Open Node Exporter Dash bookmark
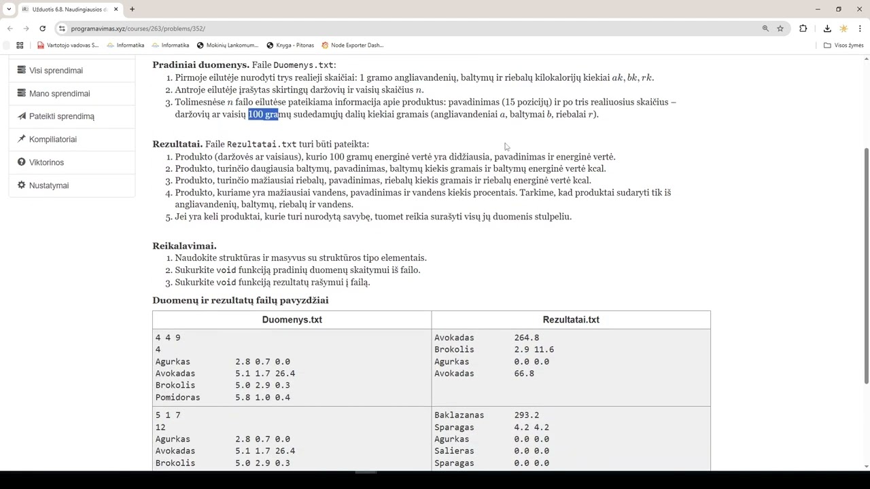The height and width of the screenshot is (489, 870). [x=352, y=46]
